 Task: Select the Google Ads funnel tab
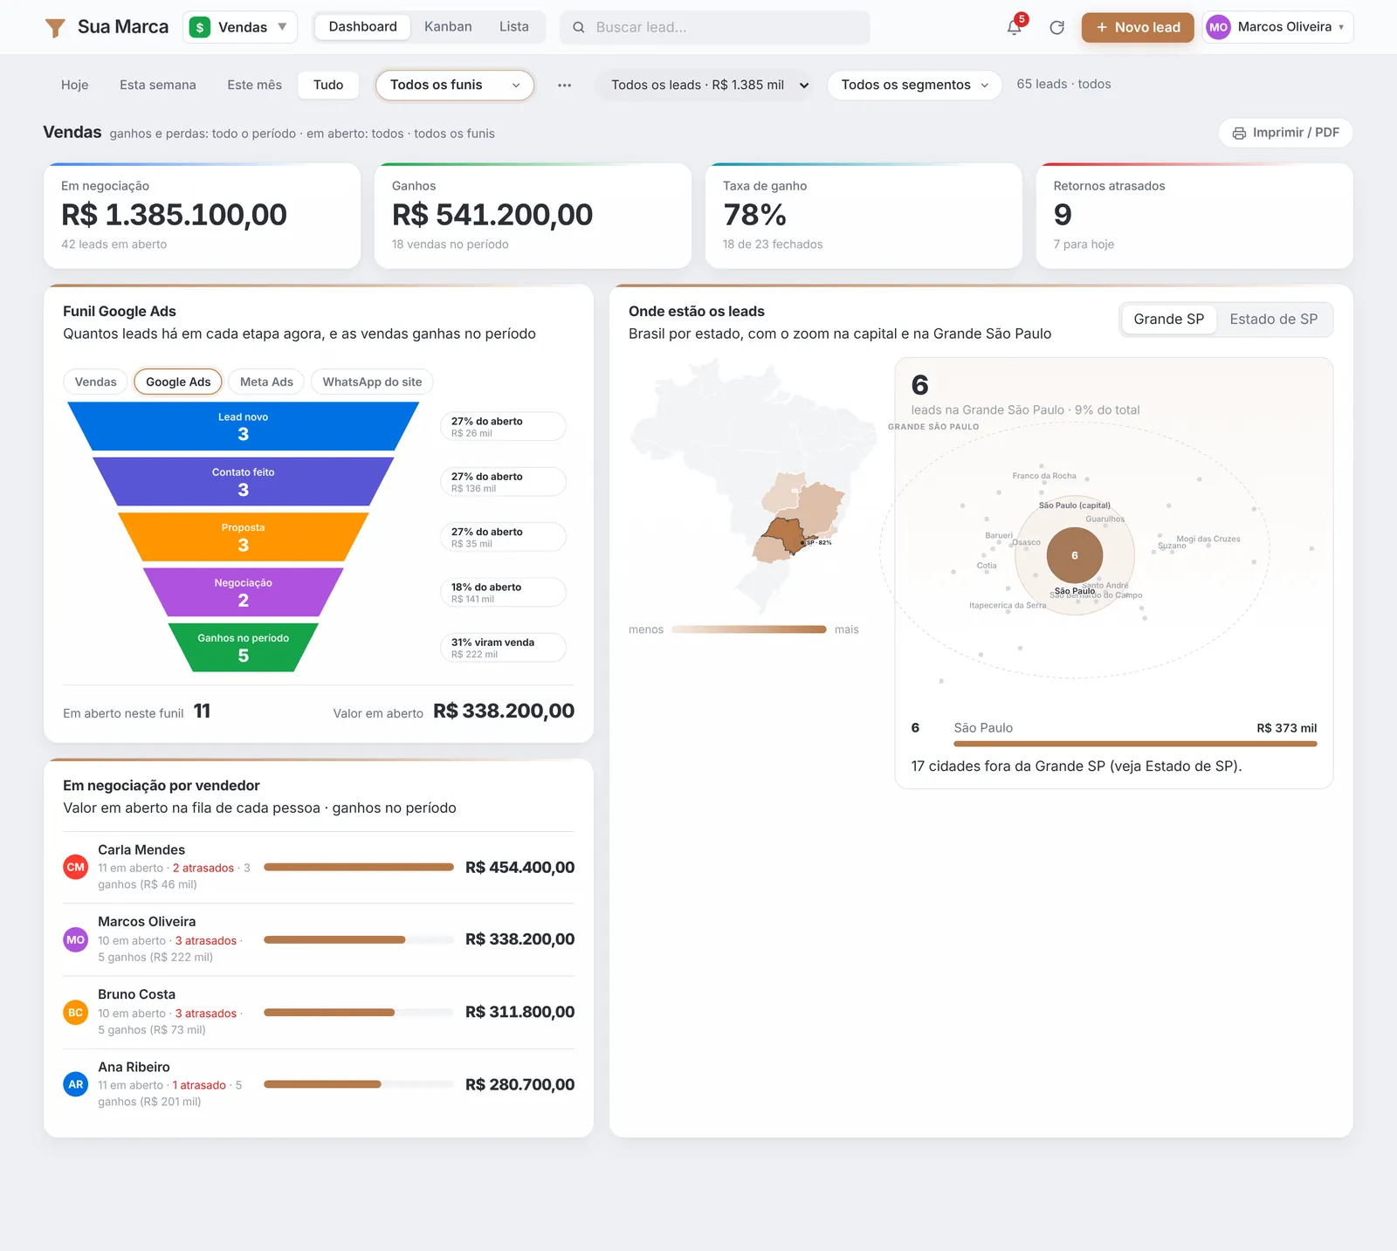(178, 381)
